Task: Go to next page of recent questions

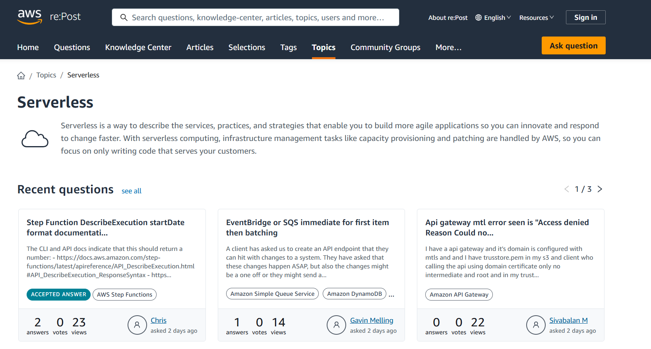Action: coord(600,189)
